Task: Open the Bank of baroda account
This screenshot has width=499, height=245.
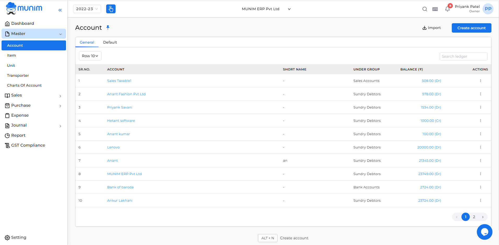Action: coord(120,187)
